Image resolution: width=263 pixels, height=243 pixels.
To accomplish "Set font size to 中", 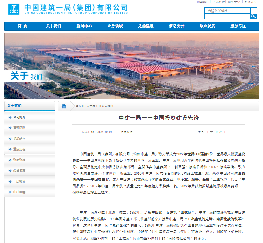I will click(x=216, y=132).
